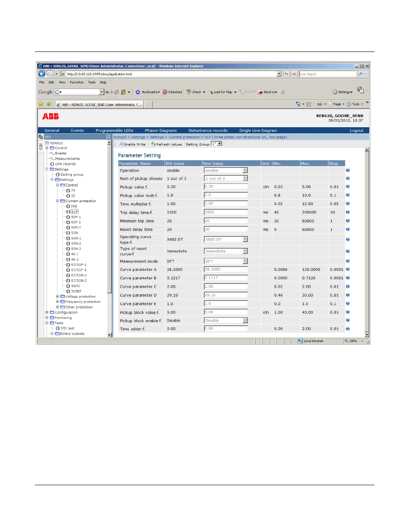Click help icon for Curve parameter A row
The image size is (400, 518).
pyautogui.click(x=348, y=269)
